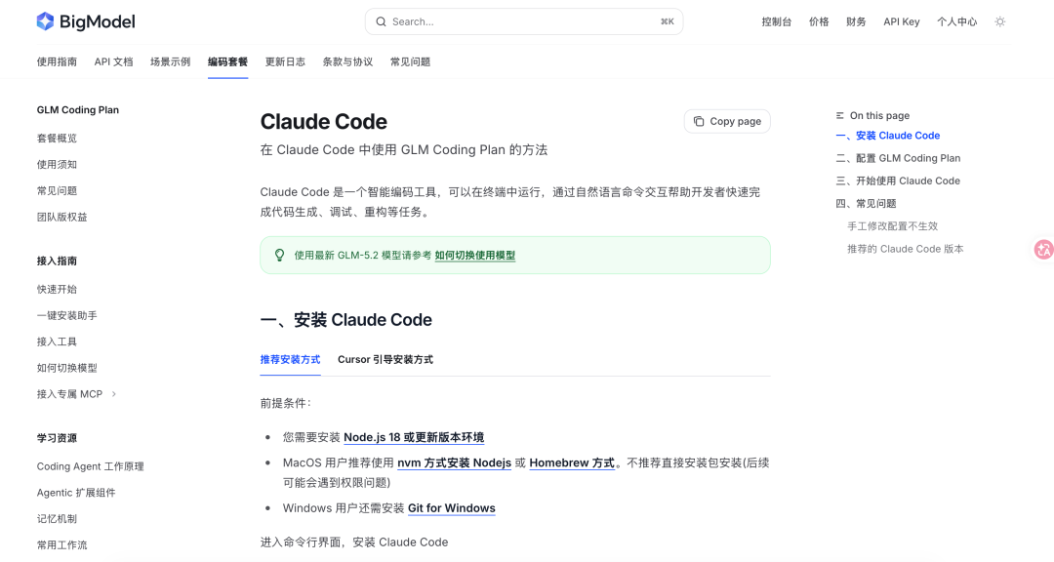Select 快速开始 in the sidebar
Viewport: 1054px width, 562px height.
tap(58, 289)
